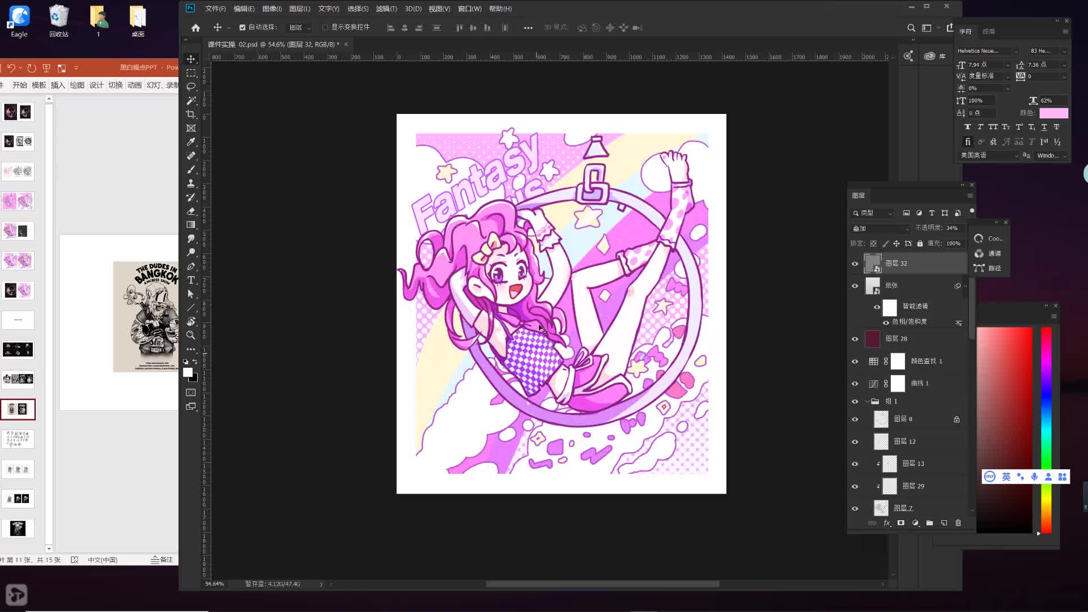Open the auto-select 图层 target dropdown
1088x612 pixels.
pyautogui.click(x=300, y=28)
